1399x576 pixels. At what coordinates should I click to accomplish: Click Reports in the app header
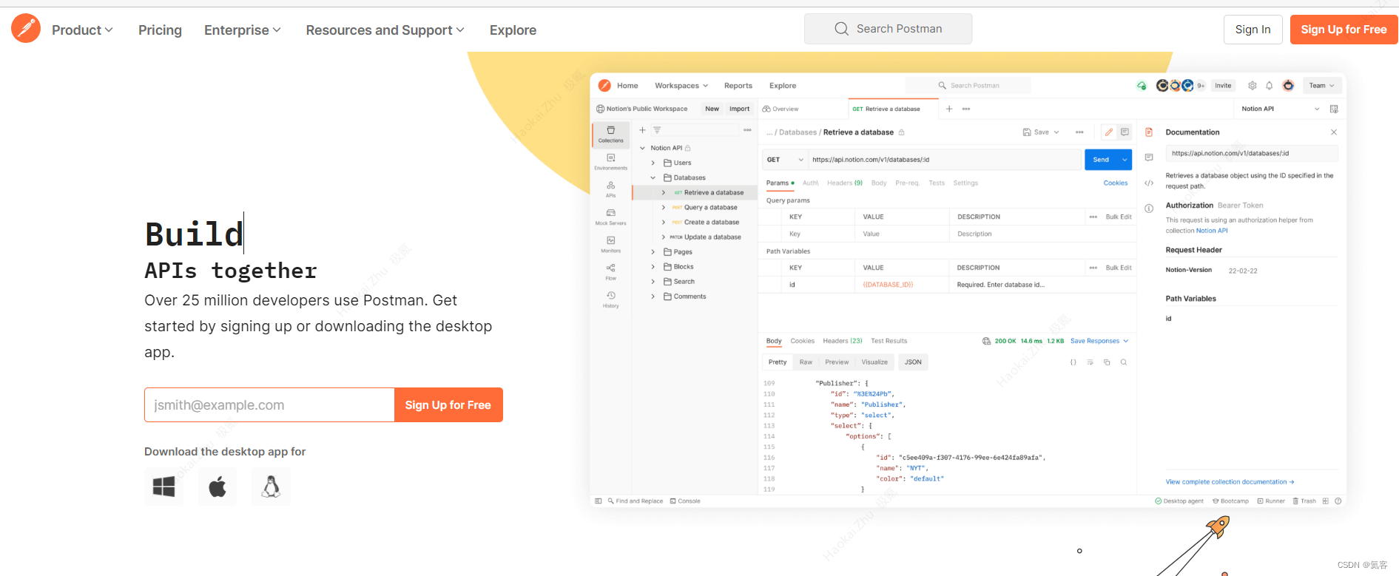point(738,86)
